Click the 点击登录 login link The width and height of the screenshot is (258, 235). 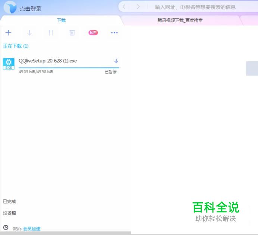coord(31,9)
